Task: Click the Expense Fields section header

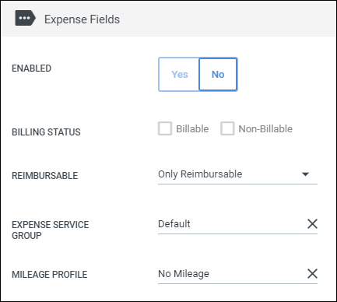Action: click(x=168, y=19)
